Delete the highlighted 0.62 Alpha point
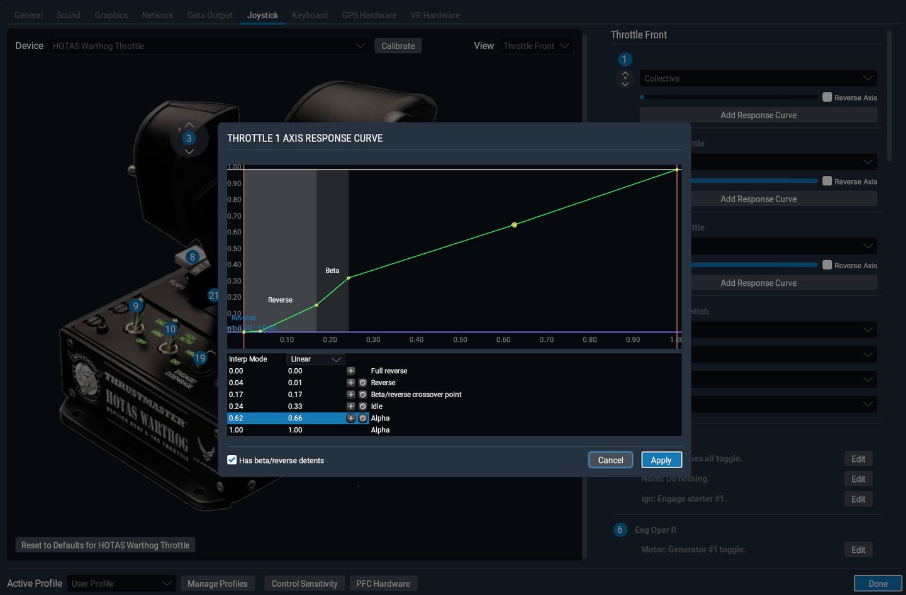Image resolution: width=906 pixels, height=595 pixels. [363, 418]
